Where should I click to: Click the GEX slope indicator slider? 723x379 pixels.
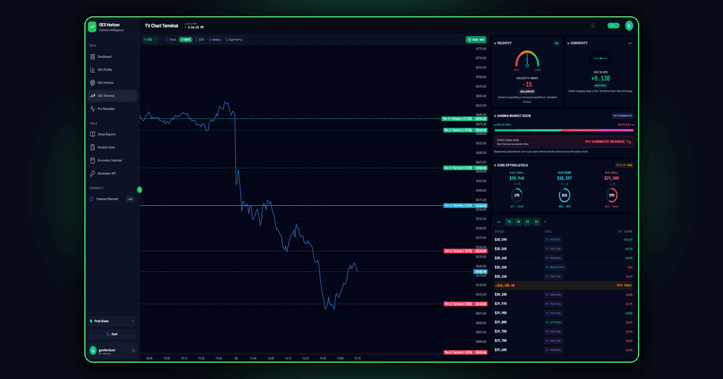(x=599, y=58)
